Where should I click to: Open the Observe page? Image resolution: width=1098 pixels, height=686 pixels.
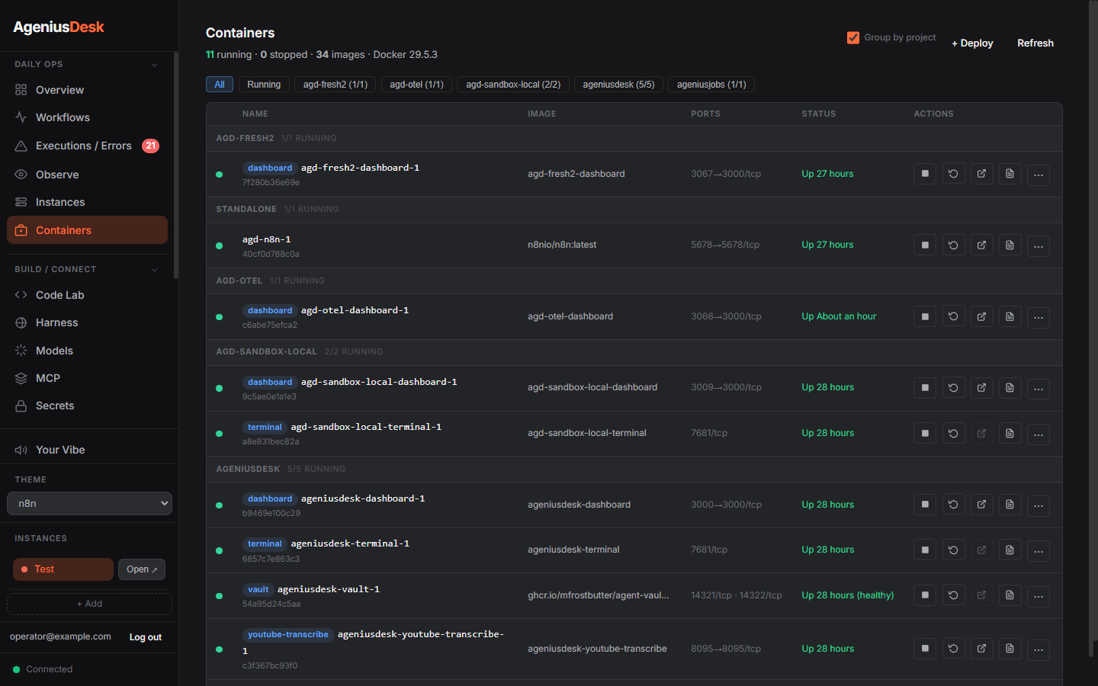tap(87, 175)
